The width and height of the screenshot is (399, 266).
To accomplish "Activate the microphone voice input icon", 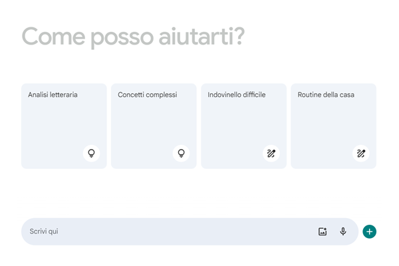I will point(343,231).
